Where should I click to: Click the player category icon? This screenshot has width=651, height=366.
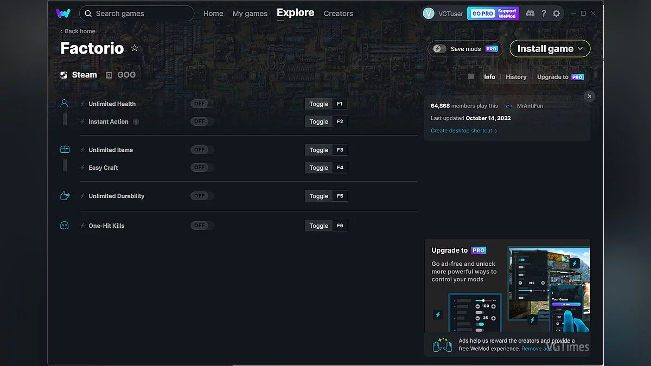click(65, 104)
